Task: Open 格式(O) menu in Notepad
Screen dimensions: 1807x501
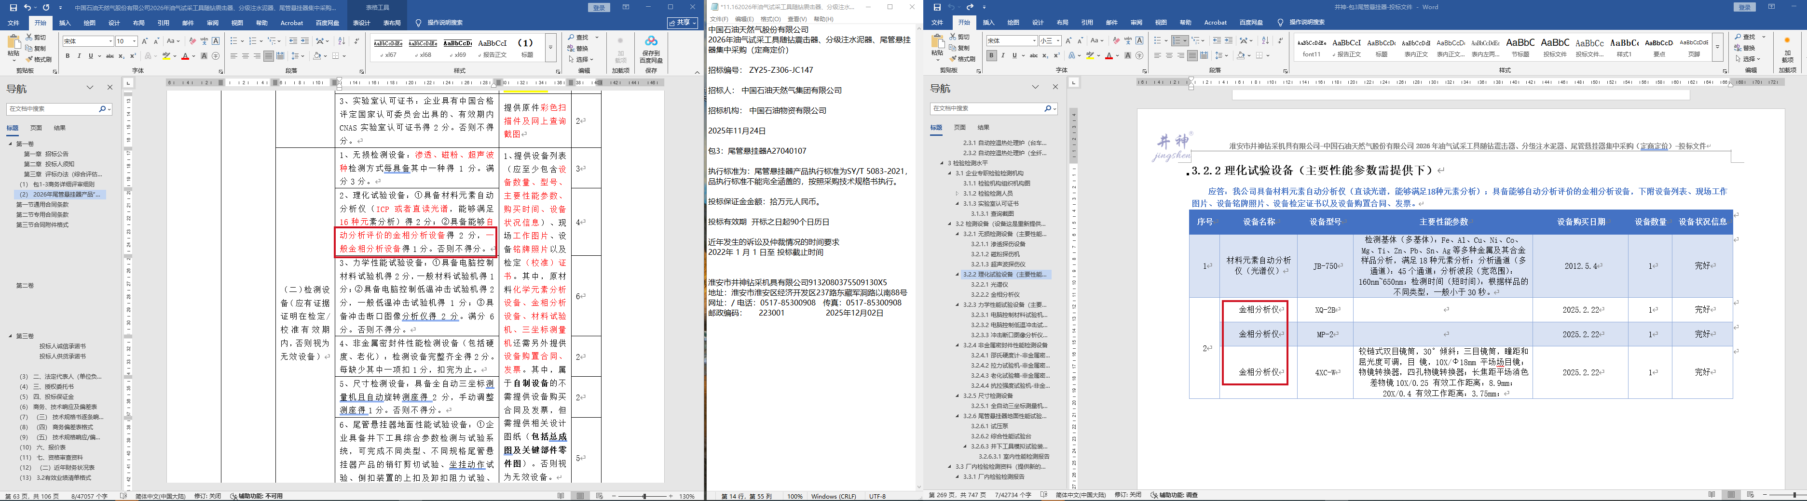Action: [x=770, y=20]
